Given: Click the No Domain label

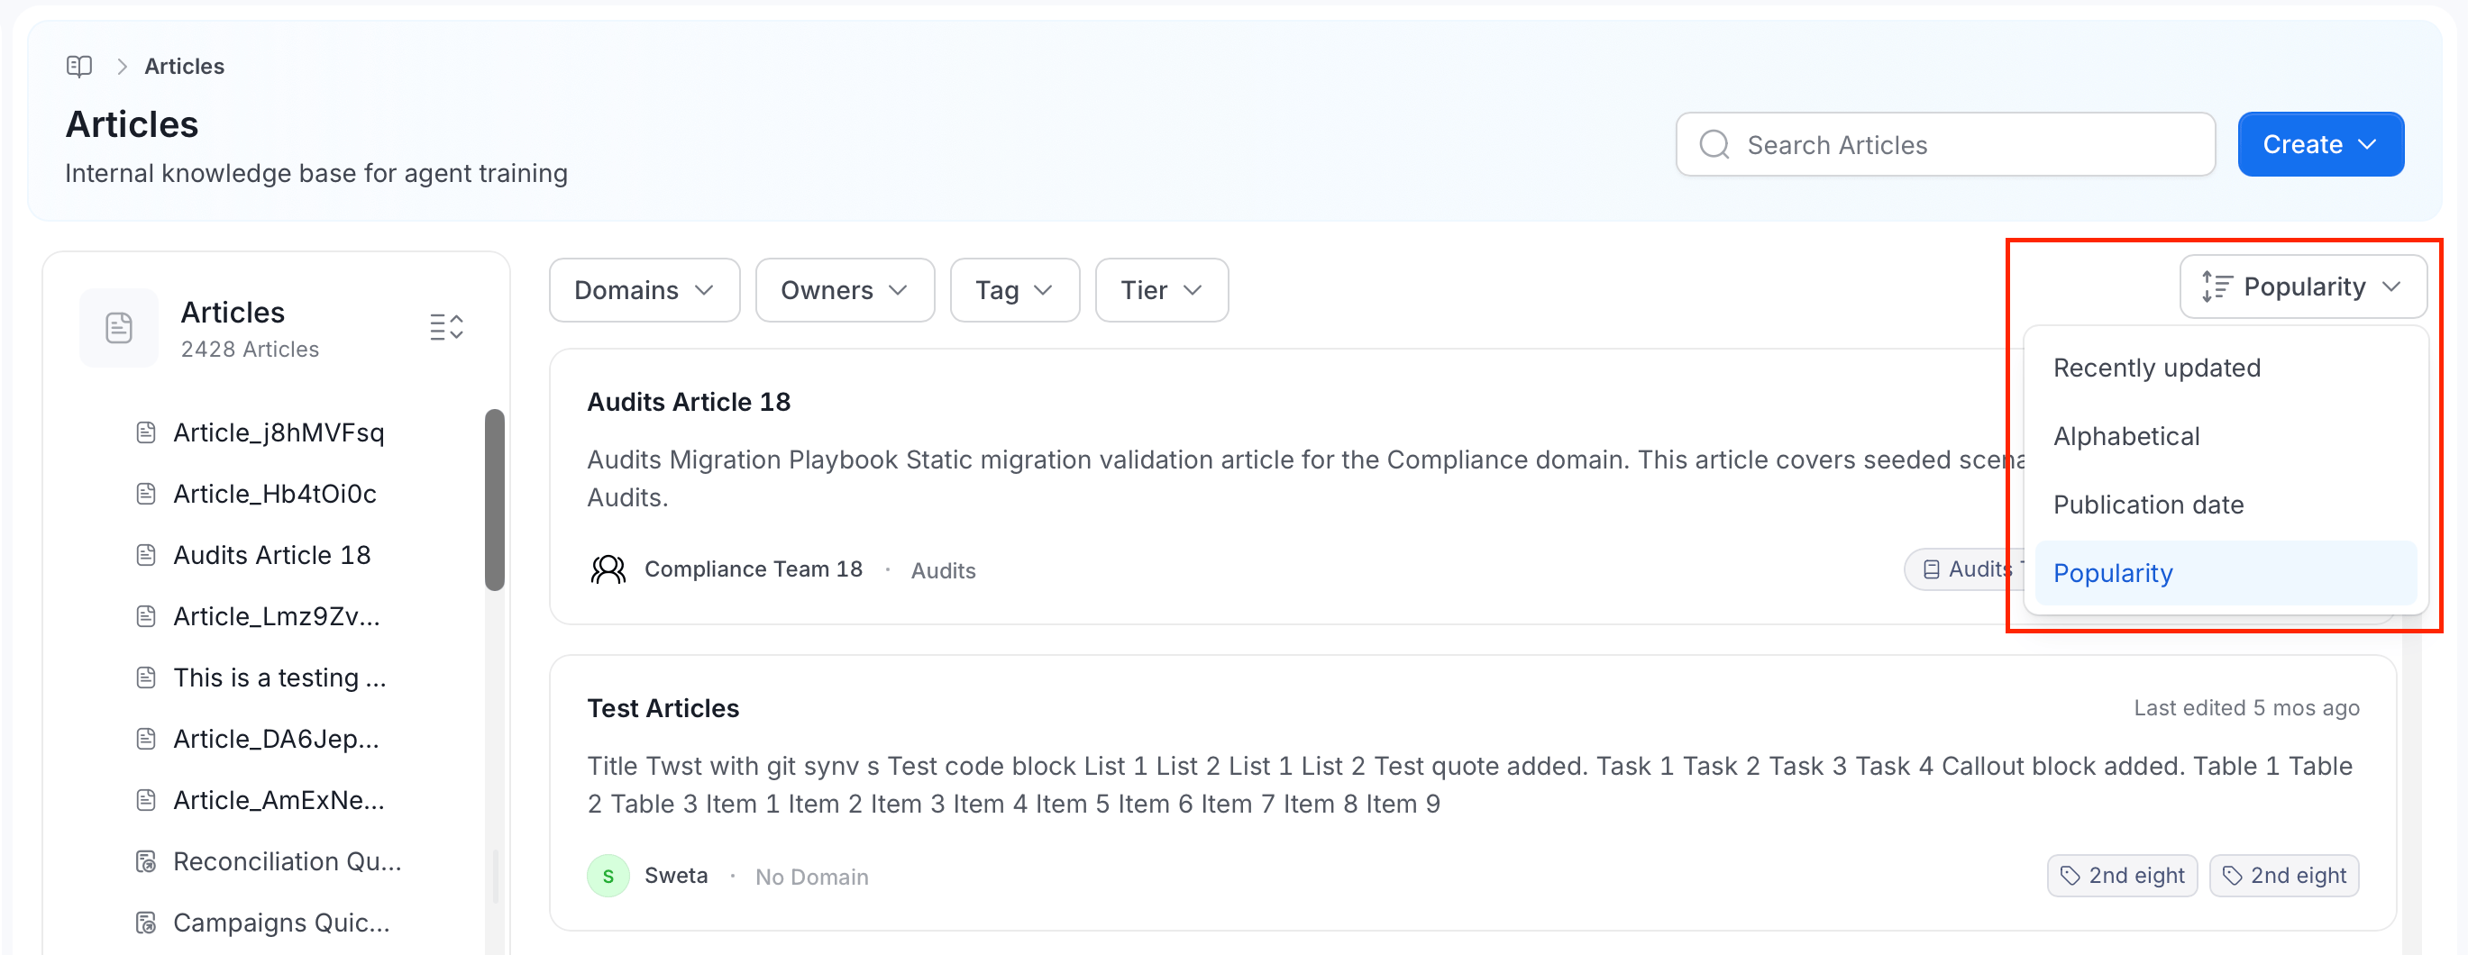Looking at the screenshot, I should (811, 878).
